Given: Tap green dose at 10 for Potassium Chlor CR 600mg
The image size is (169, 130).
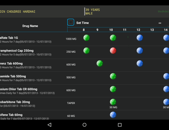Looking at the screenshot, I should tap(113, 89).
